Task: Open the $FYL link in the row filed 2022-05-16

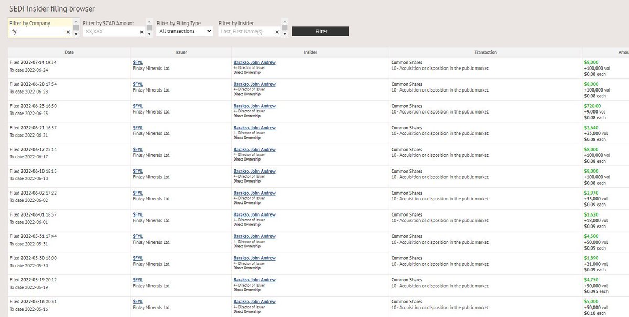Action: point(138,302)
